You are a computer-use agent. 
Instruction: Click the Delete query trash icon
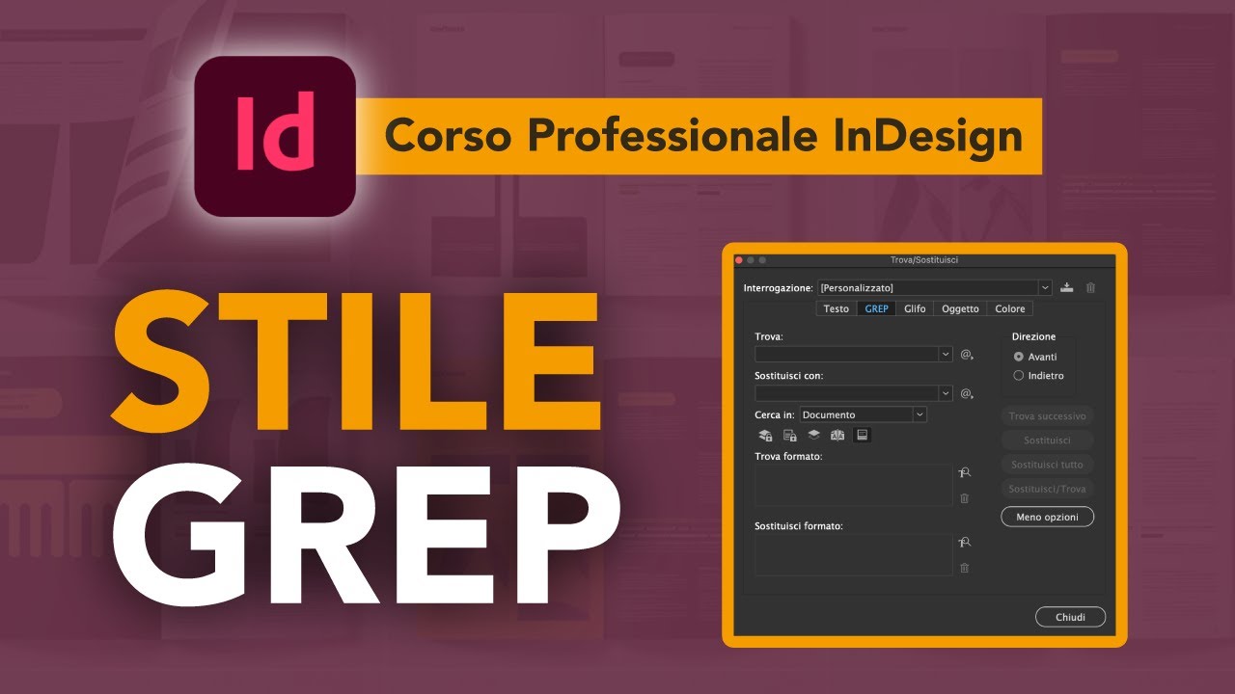click(x=1091, y=287)
